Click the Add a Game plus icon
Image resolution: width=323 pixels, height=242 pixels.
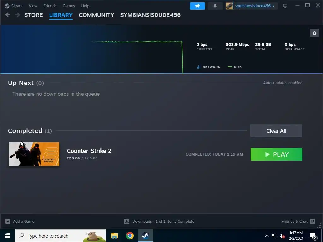pyautogui.click(x=8, y=221)
